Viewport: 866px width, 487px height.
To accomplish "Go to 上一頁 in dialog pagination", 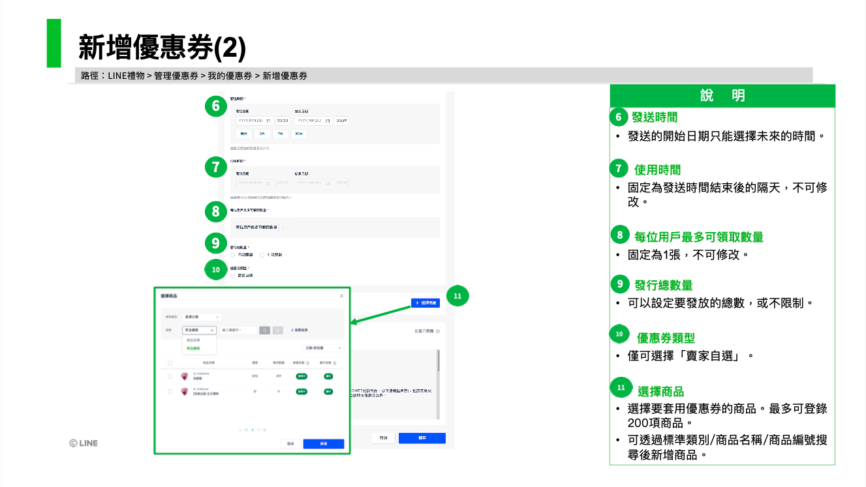I will pyautogui.click(x=243, y=430).
